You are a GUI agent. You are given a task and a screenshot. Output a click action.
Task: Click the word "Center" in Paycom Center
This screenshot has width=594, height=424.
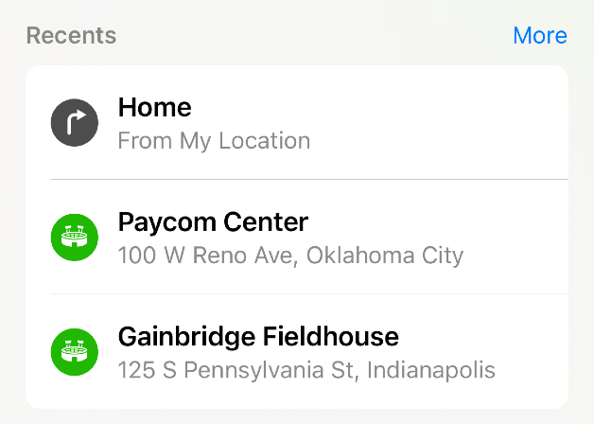[266, 222]
